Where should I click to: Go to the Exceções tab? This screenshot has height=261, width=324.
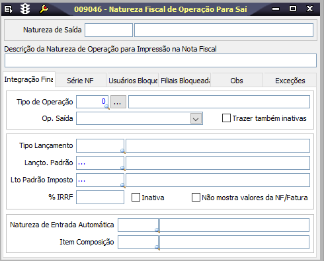[290, 81]
